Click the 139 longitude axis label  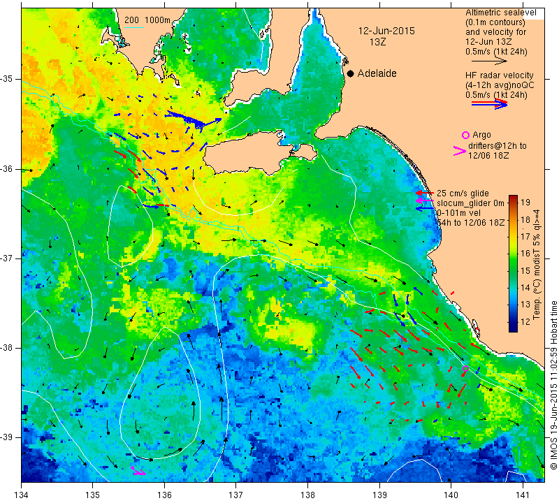click(379, 495)
